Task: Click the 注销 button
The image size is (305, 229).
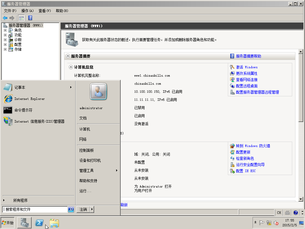Action: (x=83, y=209)
